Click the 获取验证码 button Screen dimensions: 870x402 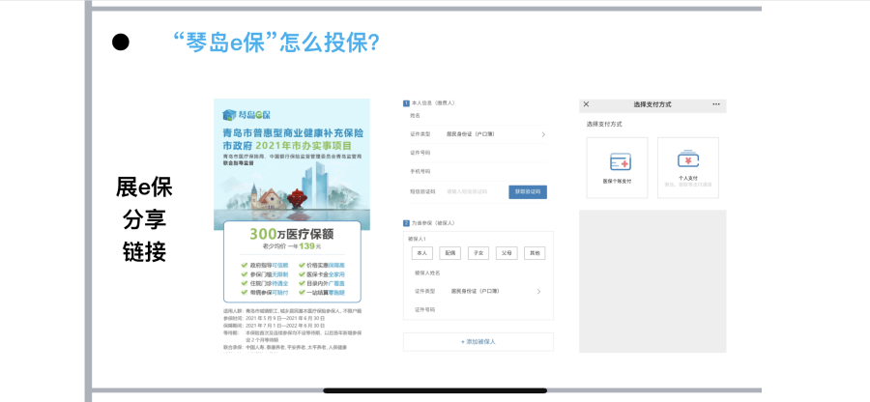click(x=528, y=192)
